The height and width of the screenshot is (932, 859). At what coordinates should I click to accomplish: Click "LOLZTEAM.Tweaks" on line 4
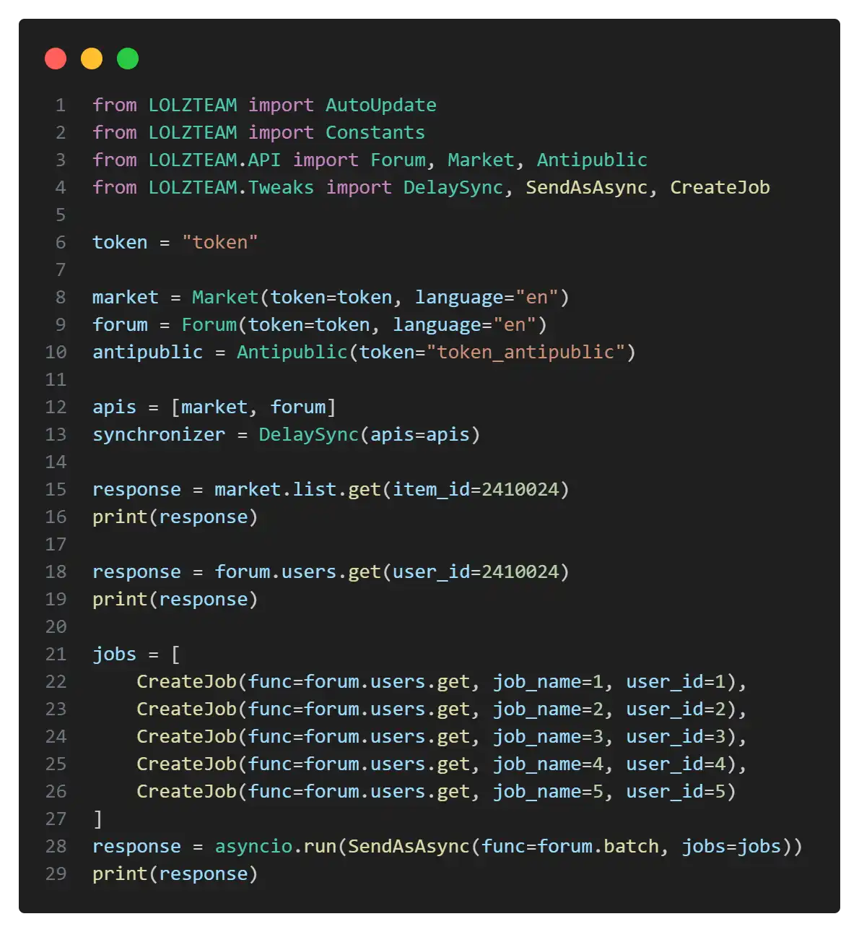231,188
